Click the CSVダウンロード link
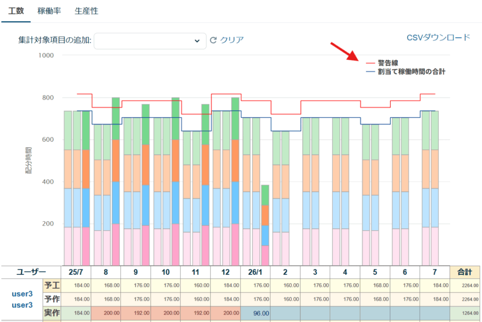 pos(438,38)
